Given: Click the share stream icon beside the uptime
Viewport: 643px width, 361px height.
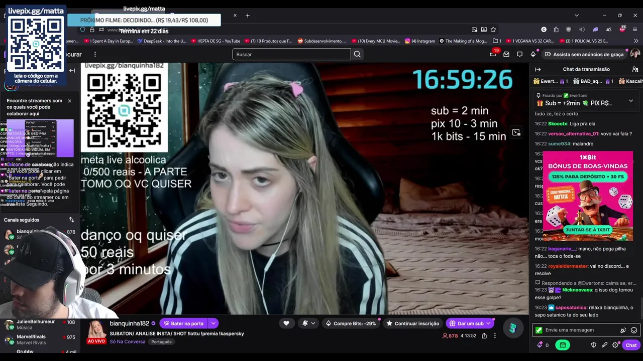Looking at the screenshot, I should (484, 335).
